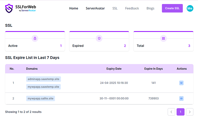
Task: Click the SSLForWeb shield logo
Action: coord(10,8)
